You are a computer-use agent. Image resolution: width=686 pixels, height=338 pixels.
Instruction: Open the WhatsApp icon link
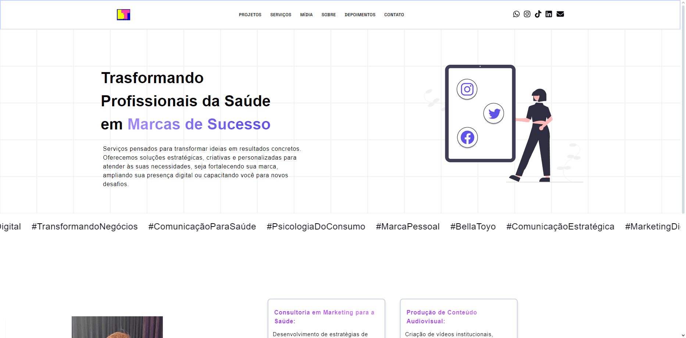[517, 14]
